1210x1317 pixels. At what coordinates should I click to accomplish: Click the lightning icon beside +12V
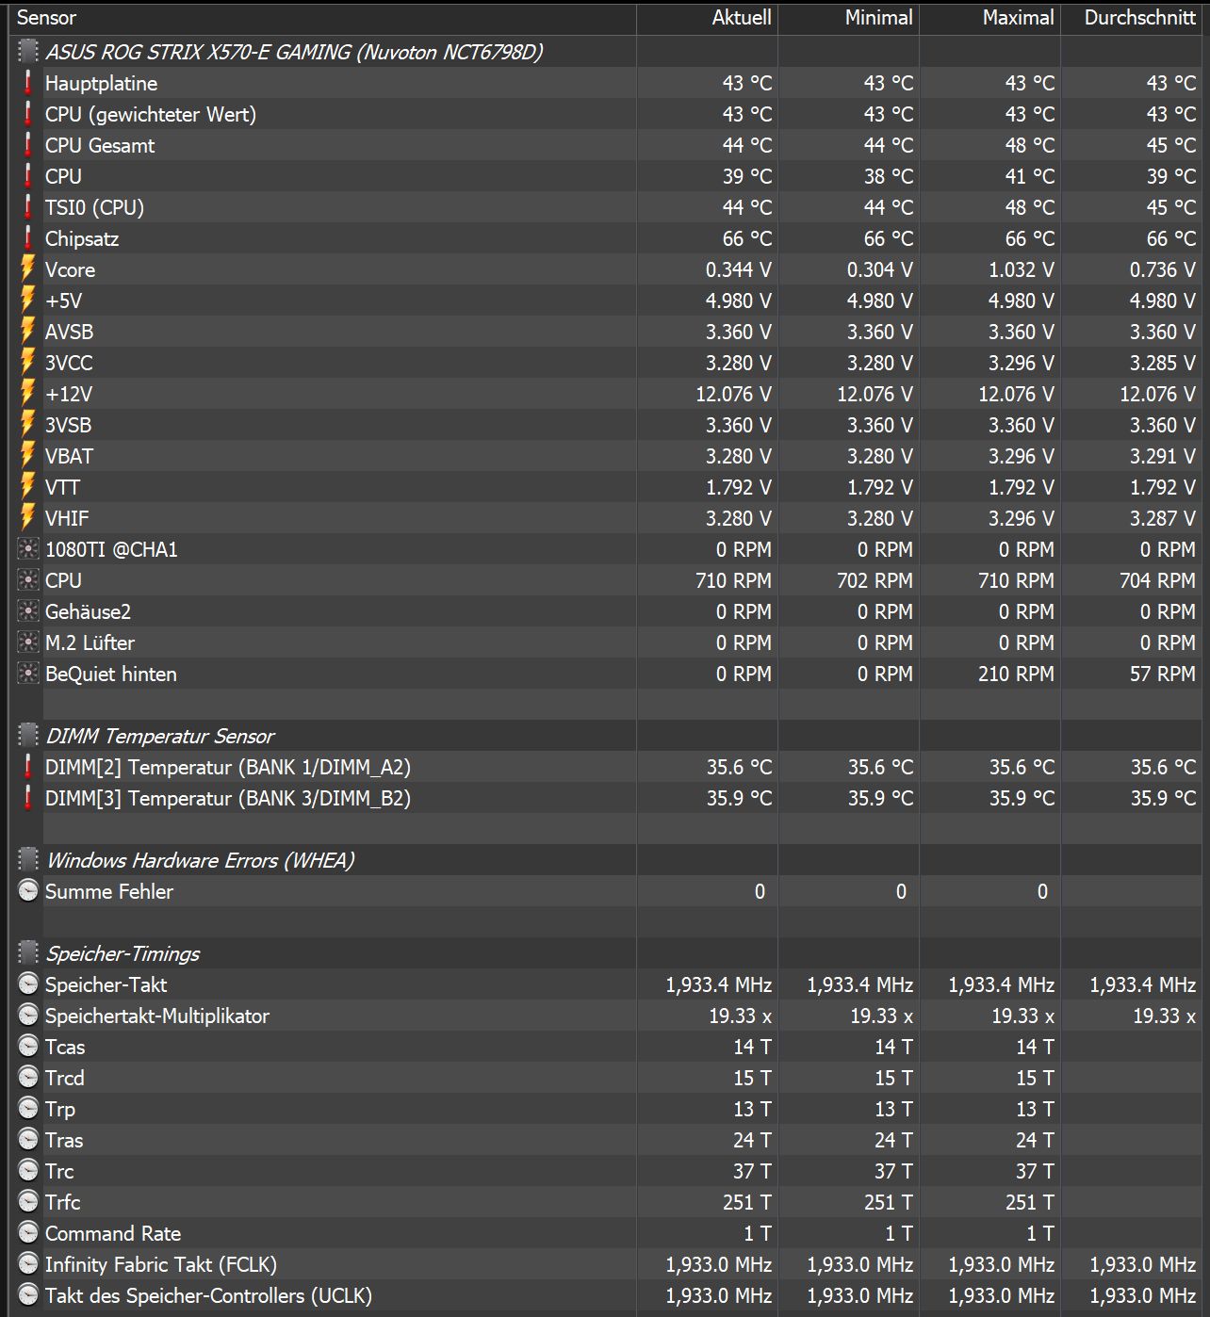click(28, 394)
